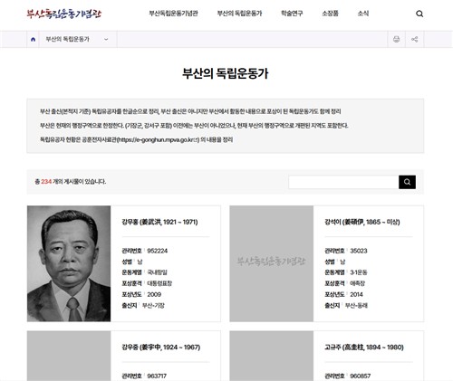
Task: Open the 강무홍 (1921 ~ 1971) entry title
Action: coord(159,222)
